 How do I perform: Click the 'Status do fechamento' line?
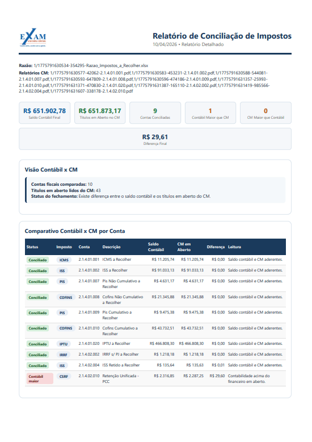(121, 196)
